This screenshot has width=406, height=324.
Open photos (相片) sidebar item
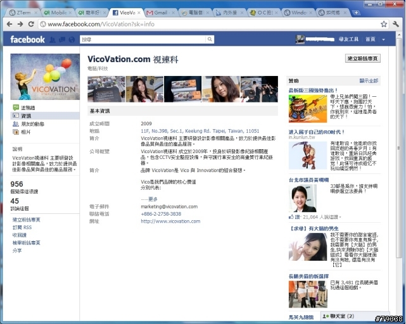(x=22, y=132)
